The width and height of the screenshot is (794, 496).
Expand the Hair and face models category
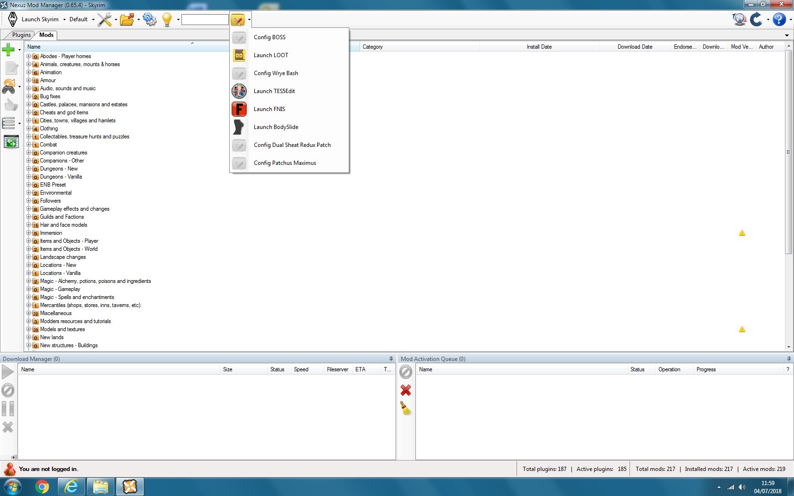point(29,225)
